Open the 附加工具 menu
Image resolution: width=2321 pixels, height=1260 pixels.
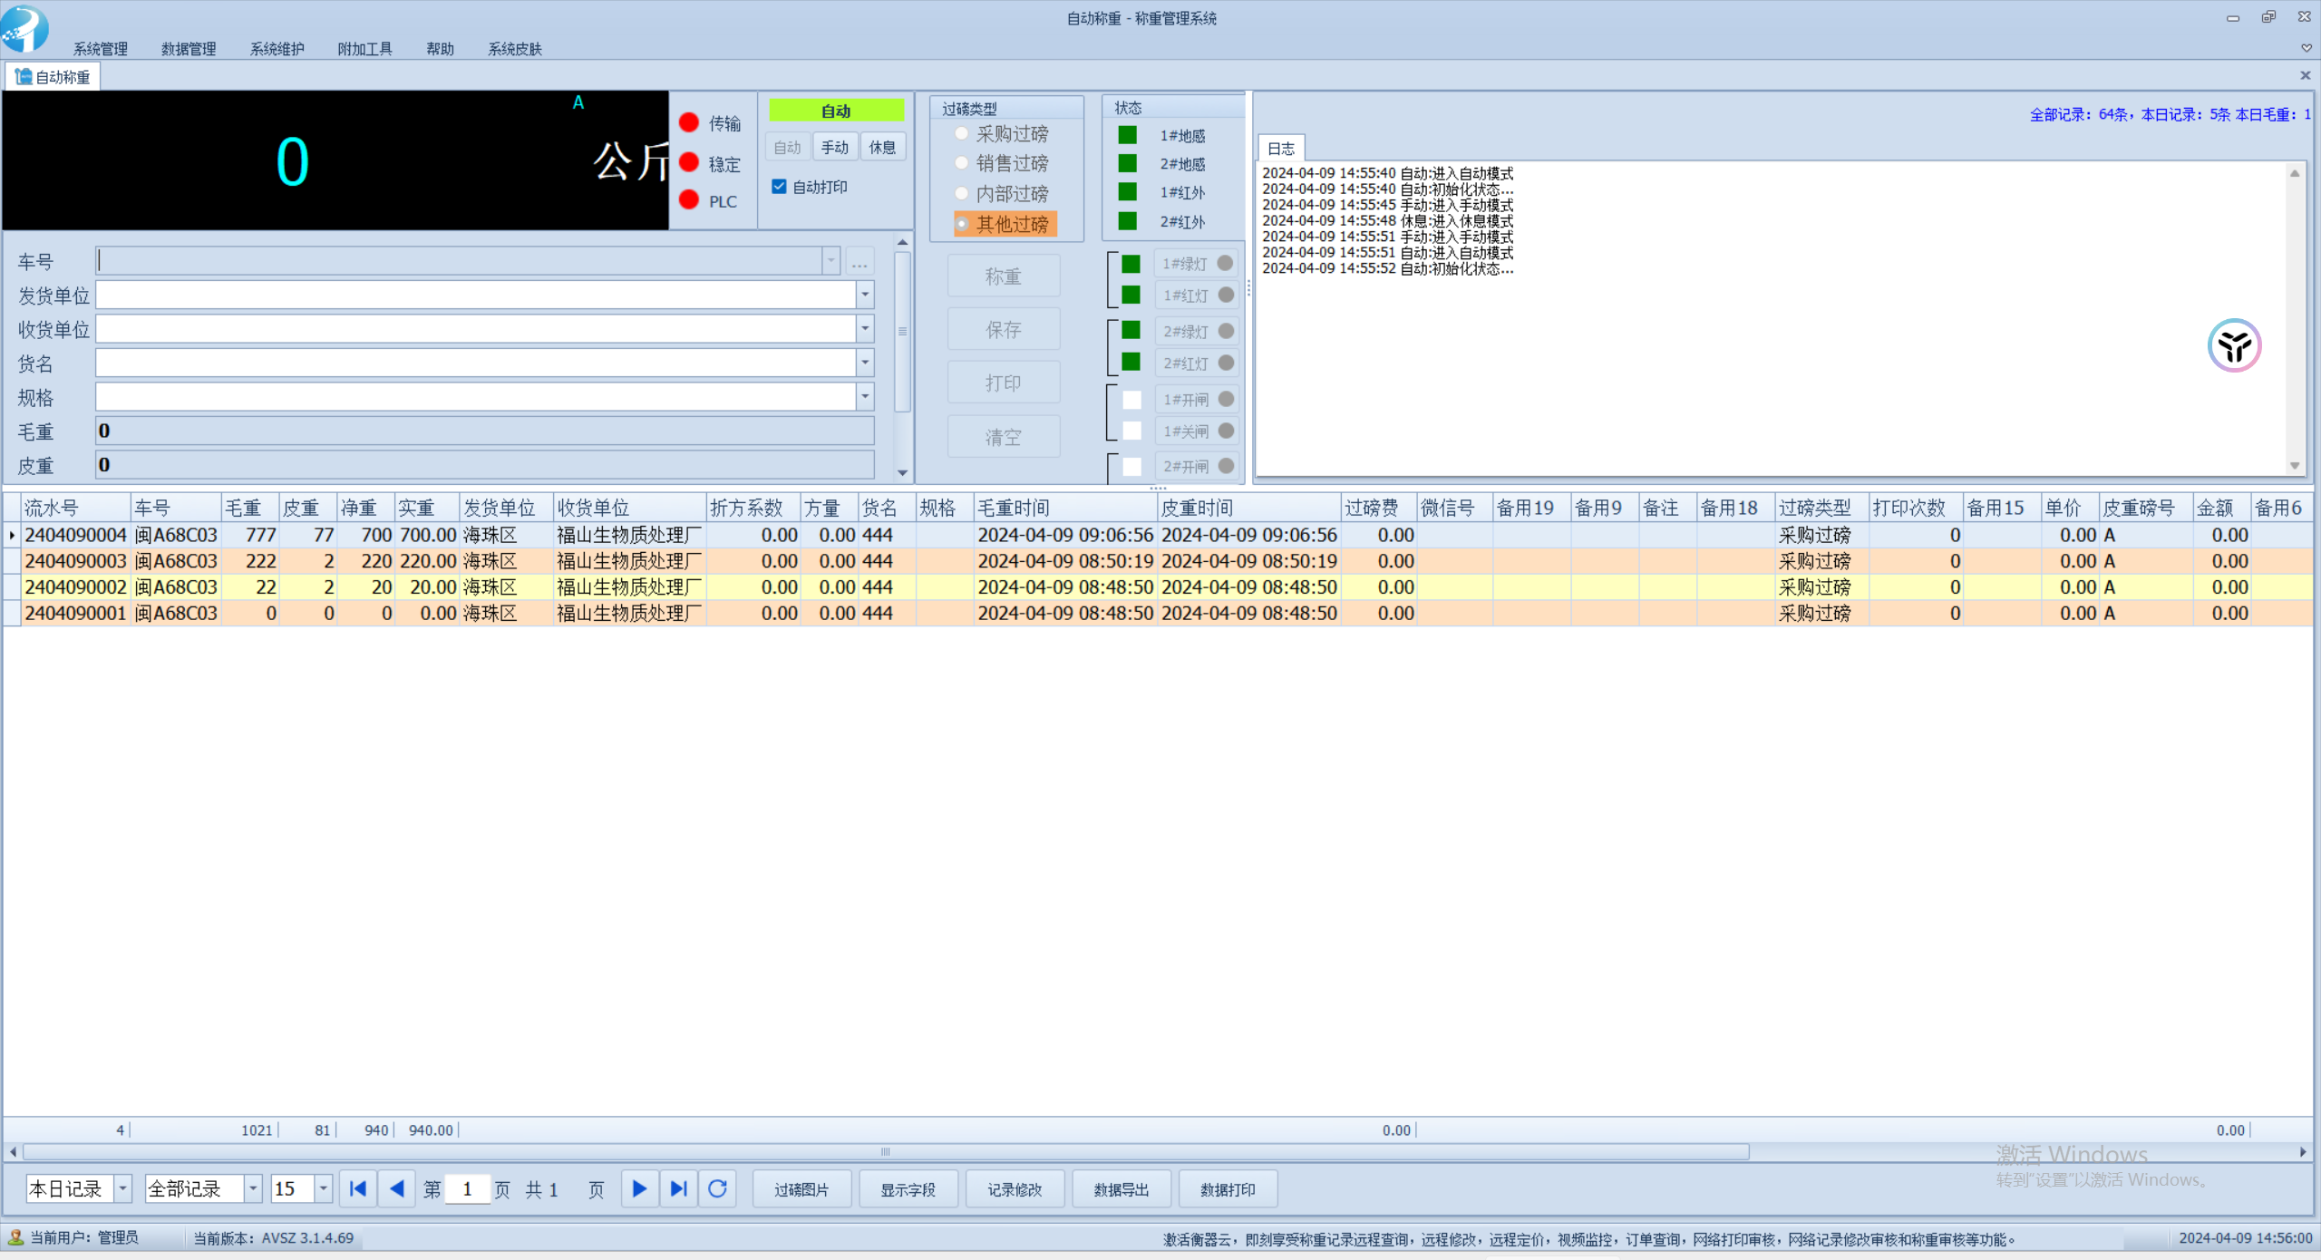click(364, 49)
